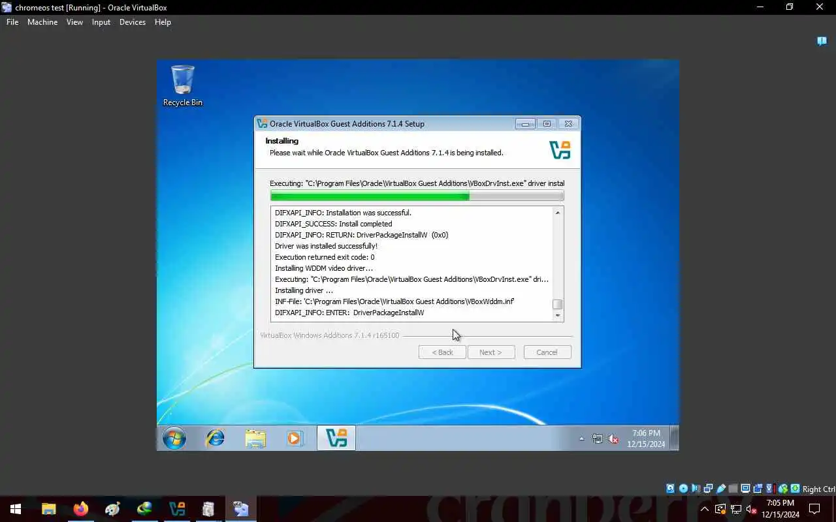This screenshot has height=522, width=836.
Task: Click the installation progress bar
Action: tap(417, 196)
